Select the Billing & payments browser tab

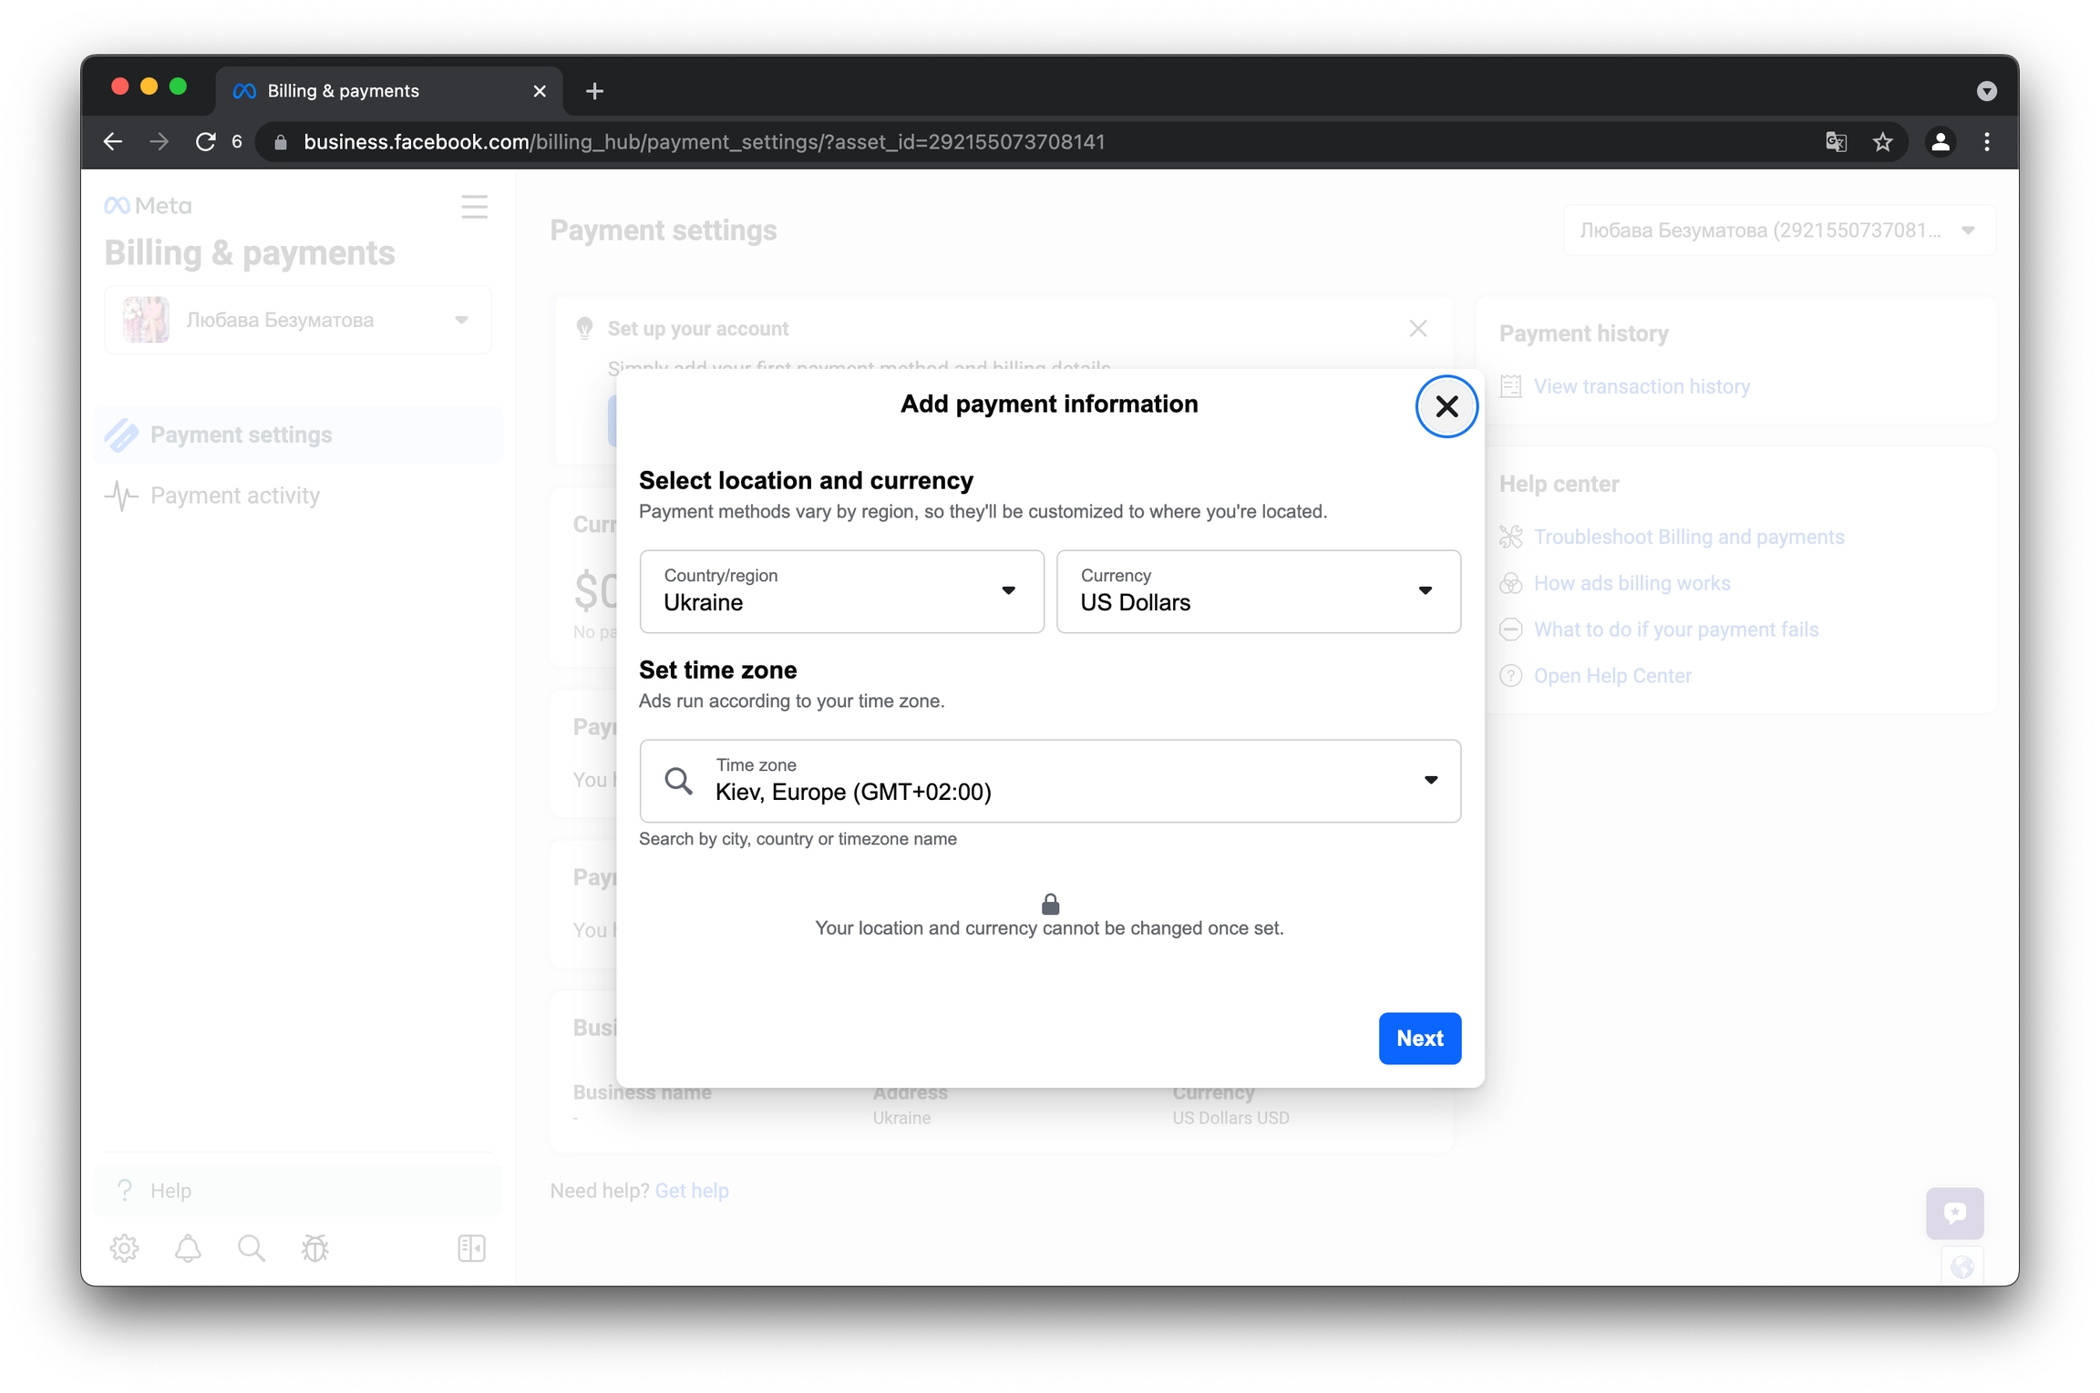pos(389,90)
